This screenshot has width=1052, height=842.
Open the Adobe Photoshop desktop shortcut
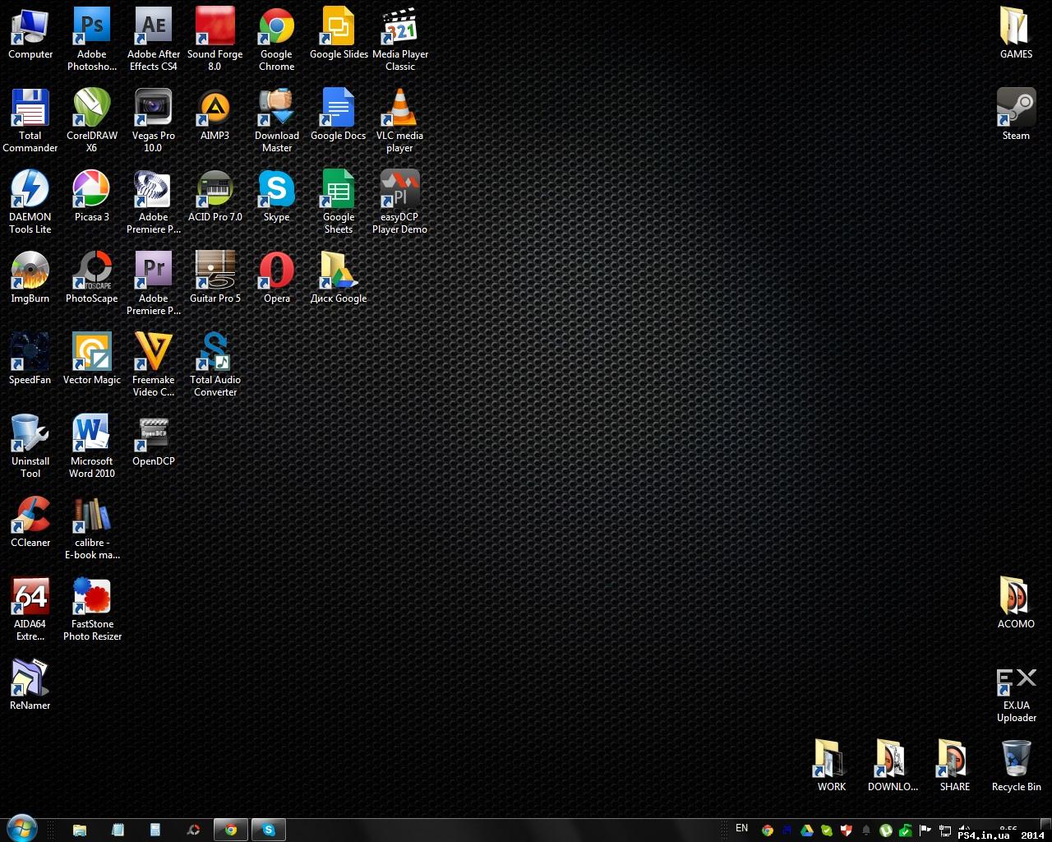pos(91,28)
